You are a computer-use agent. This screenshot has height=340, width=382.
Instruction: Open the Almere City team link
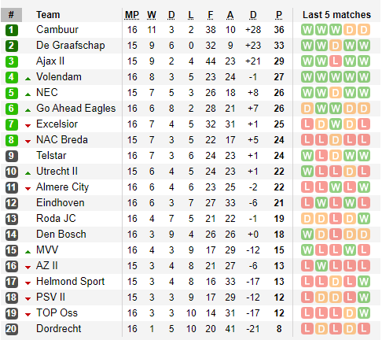[62, 187]
